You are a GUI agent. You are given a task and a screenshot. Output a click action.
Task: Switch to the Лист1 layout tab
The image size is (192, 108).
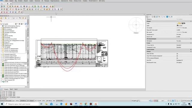(11, 89)
